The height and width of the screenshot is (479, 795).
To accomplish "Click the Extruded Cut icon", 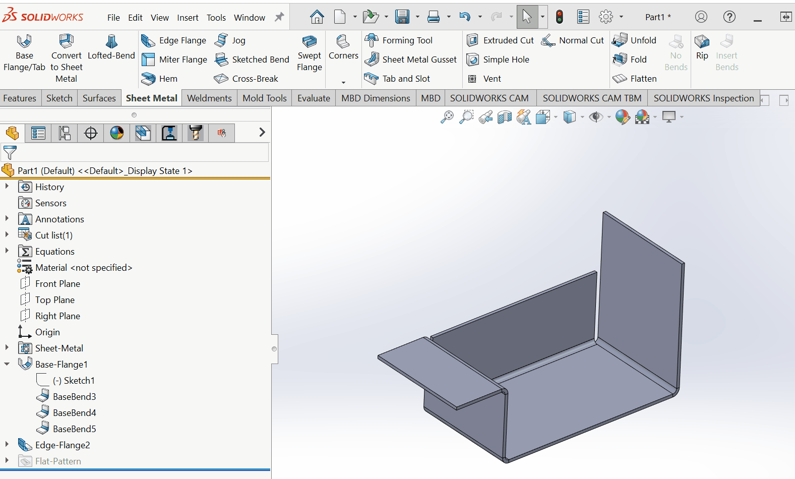I will (x=473, y=40).
